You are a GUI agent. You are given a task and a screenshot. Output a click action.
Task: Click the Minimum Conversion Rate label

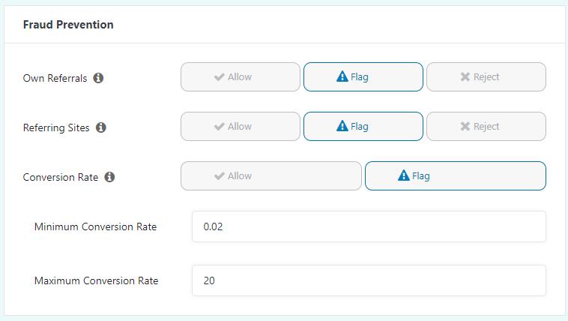tap(96, 226)
